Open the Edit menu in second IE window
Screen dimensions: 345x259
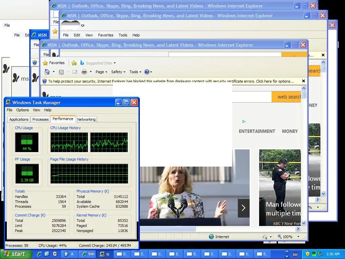coord(77,35)
